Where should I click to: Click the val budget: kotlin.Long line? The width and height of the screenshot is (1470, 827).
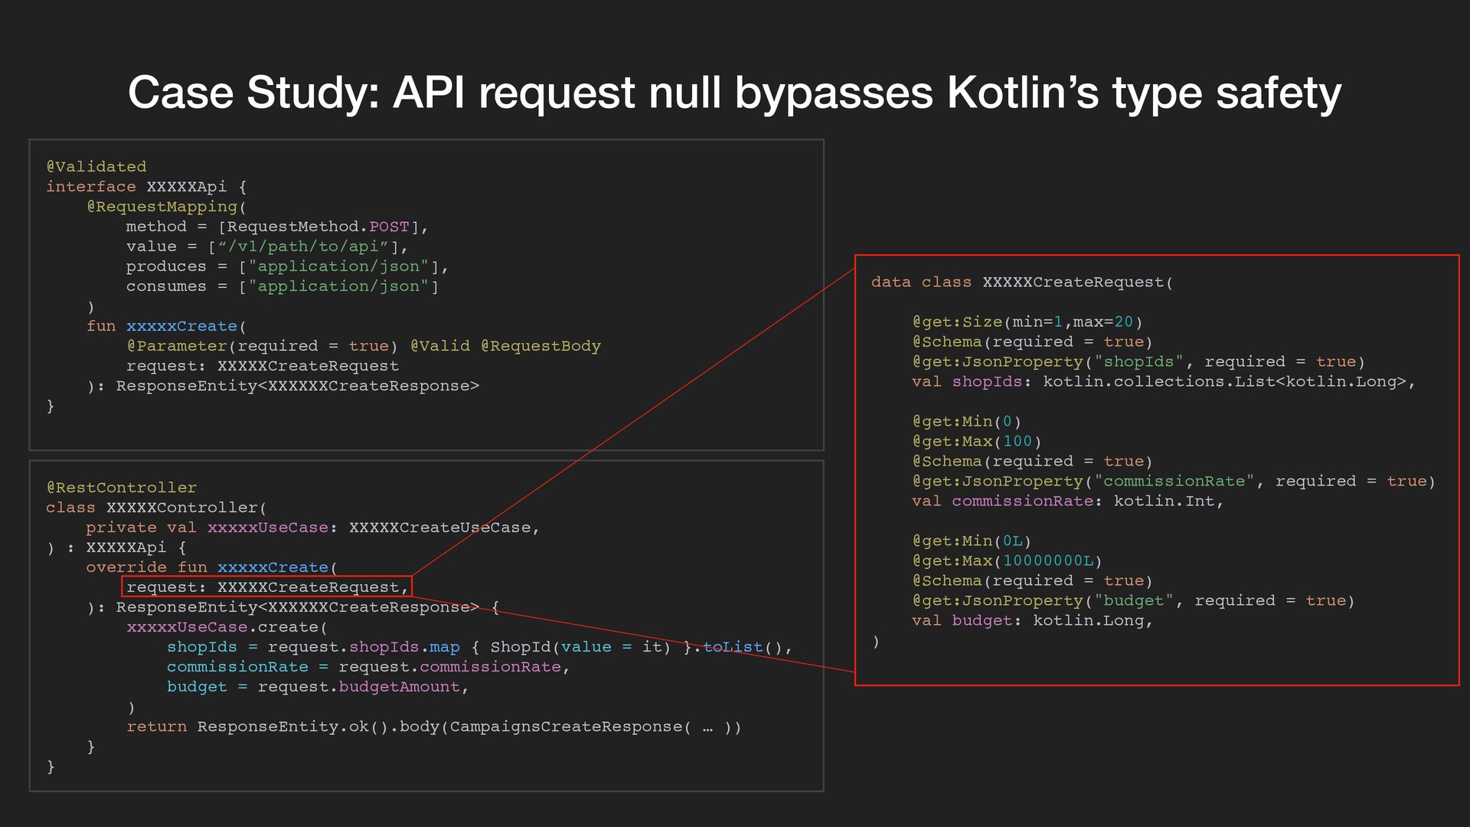[1032, 621]
